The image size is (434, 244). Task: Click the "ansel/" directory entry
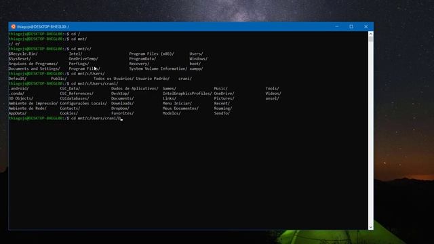(x=273, y=98)
